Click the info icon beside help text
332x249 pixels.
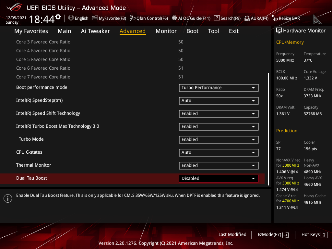point(8,198)
